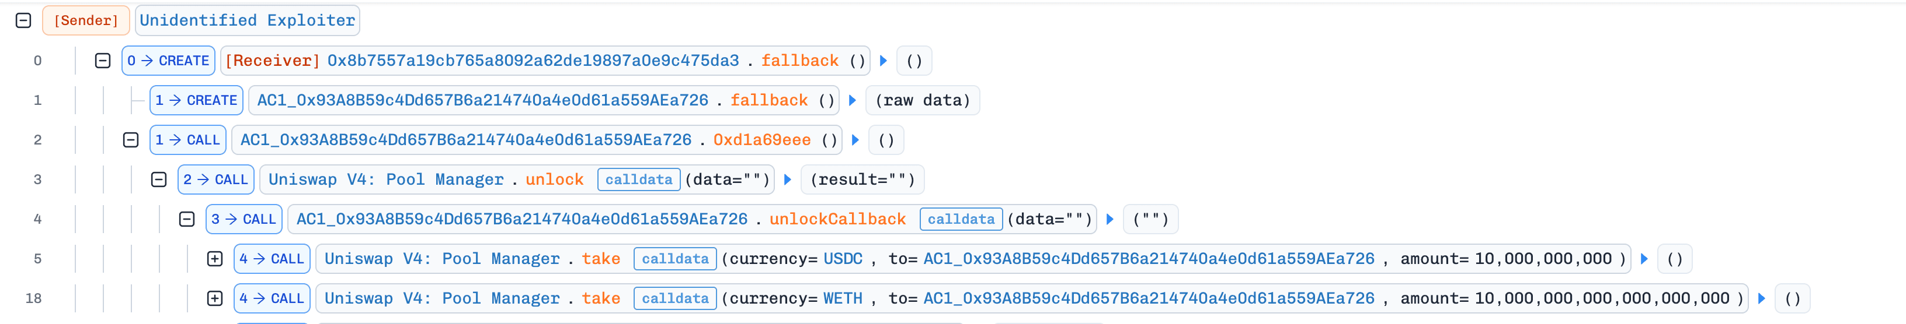Viewport: 1906px width, 324px height.
Task: Toggle calldata tag on unlockCallback row
Action: pyautogui.click(x=961, y=219)
